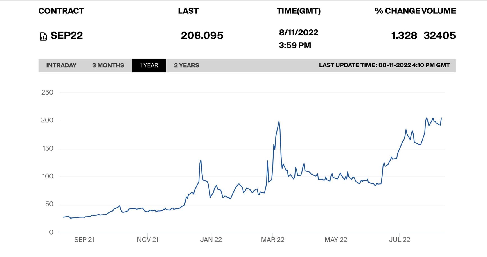Click the late December price spike on chart
Screen dimensions: 487x257
click(200, 161)
